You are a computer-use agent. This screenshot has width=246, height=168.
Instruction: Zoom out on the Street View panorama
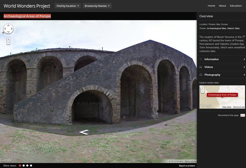pos(8,43)
